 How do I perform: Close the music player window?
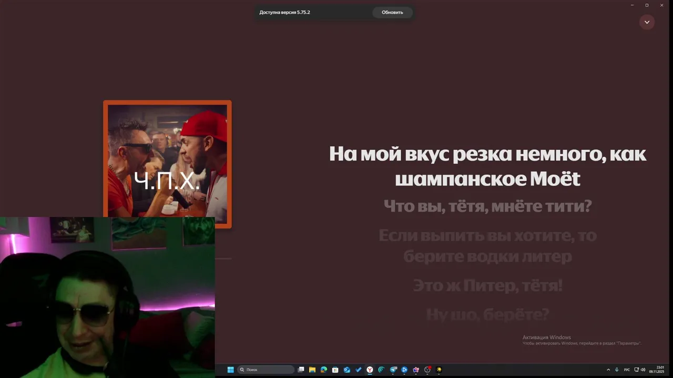coord(661,5)
